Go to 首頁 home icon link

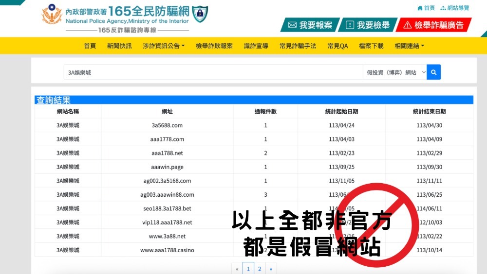(426, 8)
